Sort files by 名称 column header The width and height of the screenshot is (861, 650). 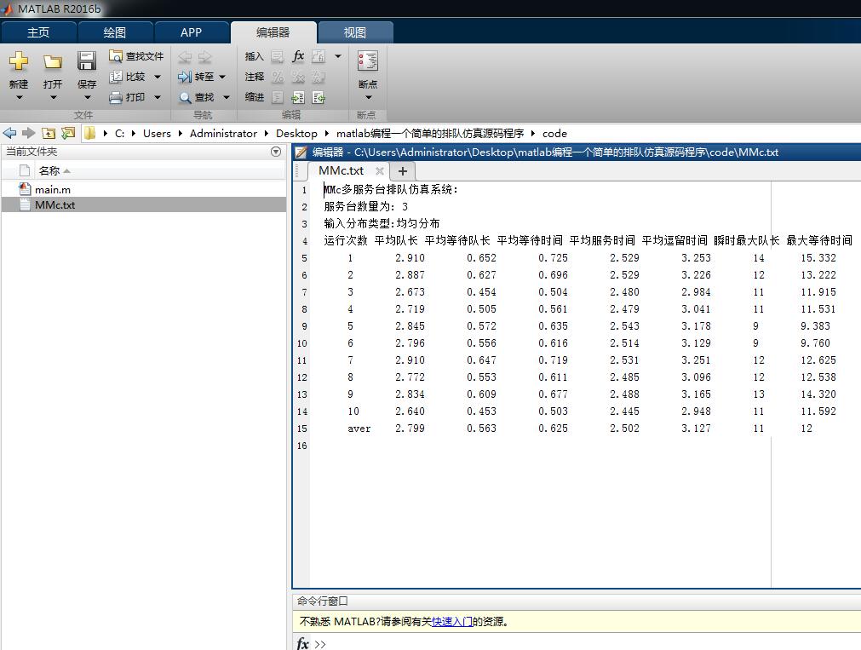(x=49, y=171)
